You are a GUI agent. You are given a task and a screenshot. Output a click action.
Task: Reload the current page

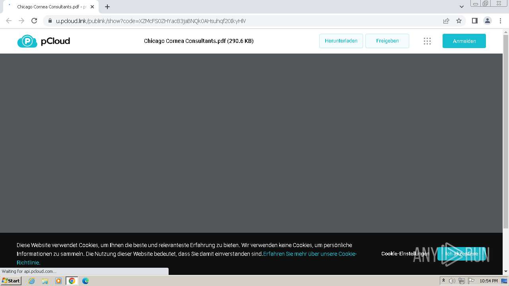(34, 21)
